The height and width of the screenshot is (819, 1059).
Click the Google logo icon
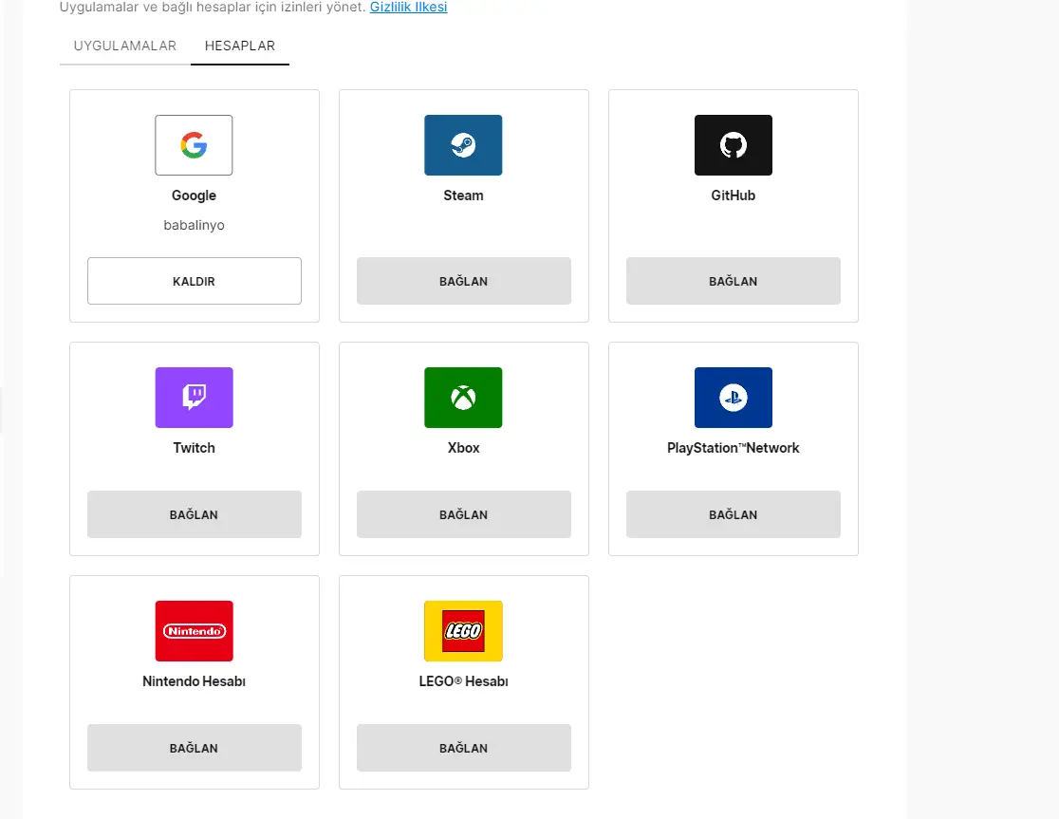tap(194, 145)
